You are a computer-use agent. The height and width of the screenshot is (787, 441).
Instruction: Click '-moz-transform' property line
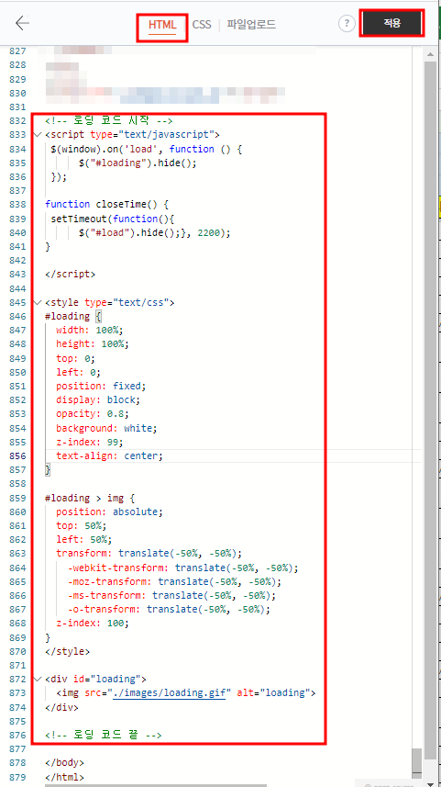pos(174,581)
